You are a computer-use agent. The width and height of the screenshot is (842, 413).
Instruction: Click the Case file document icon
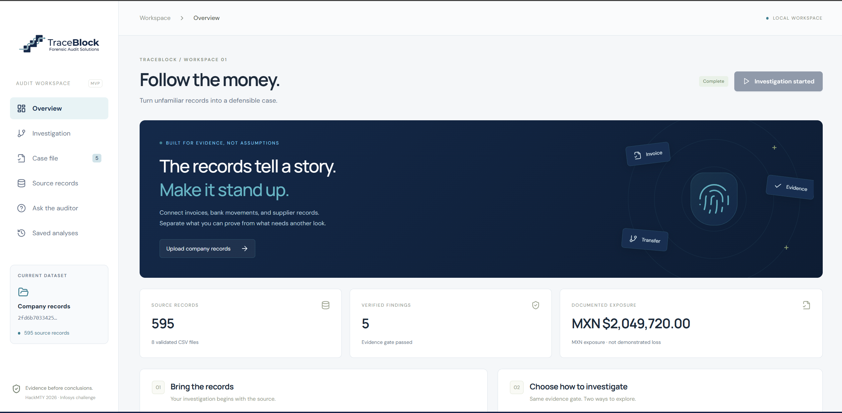tap(21, 158)
